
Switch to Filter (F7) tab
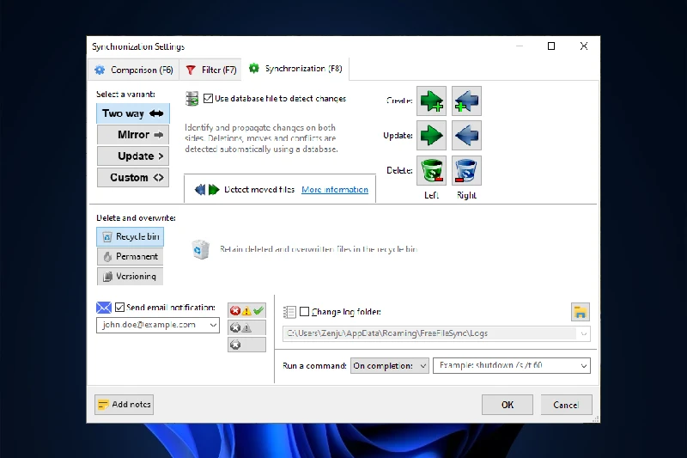pyautogui.click(x=210, y=70)
